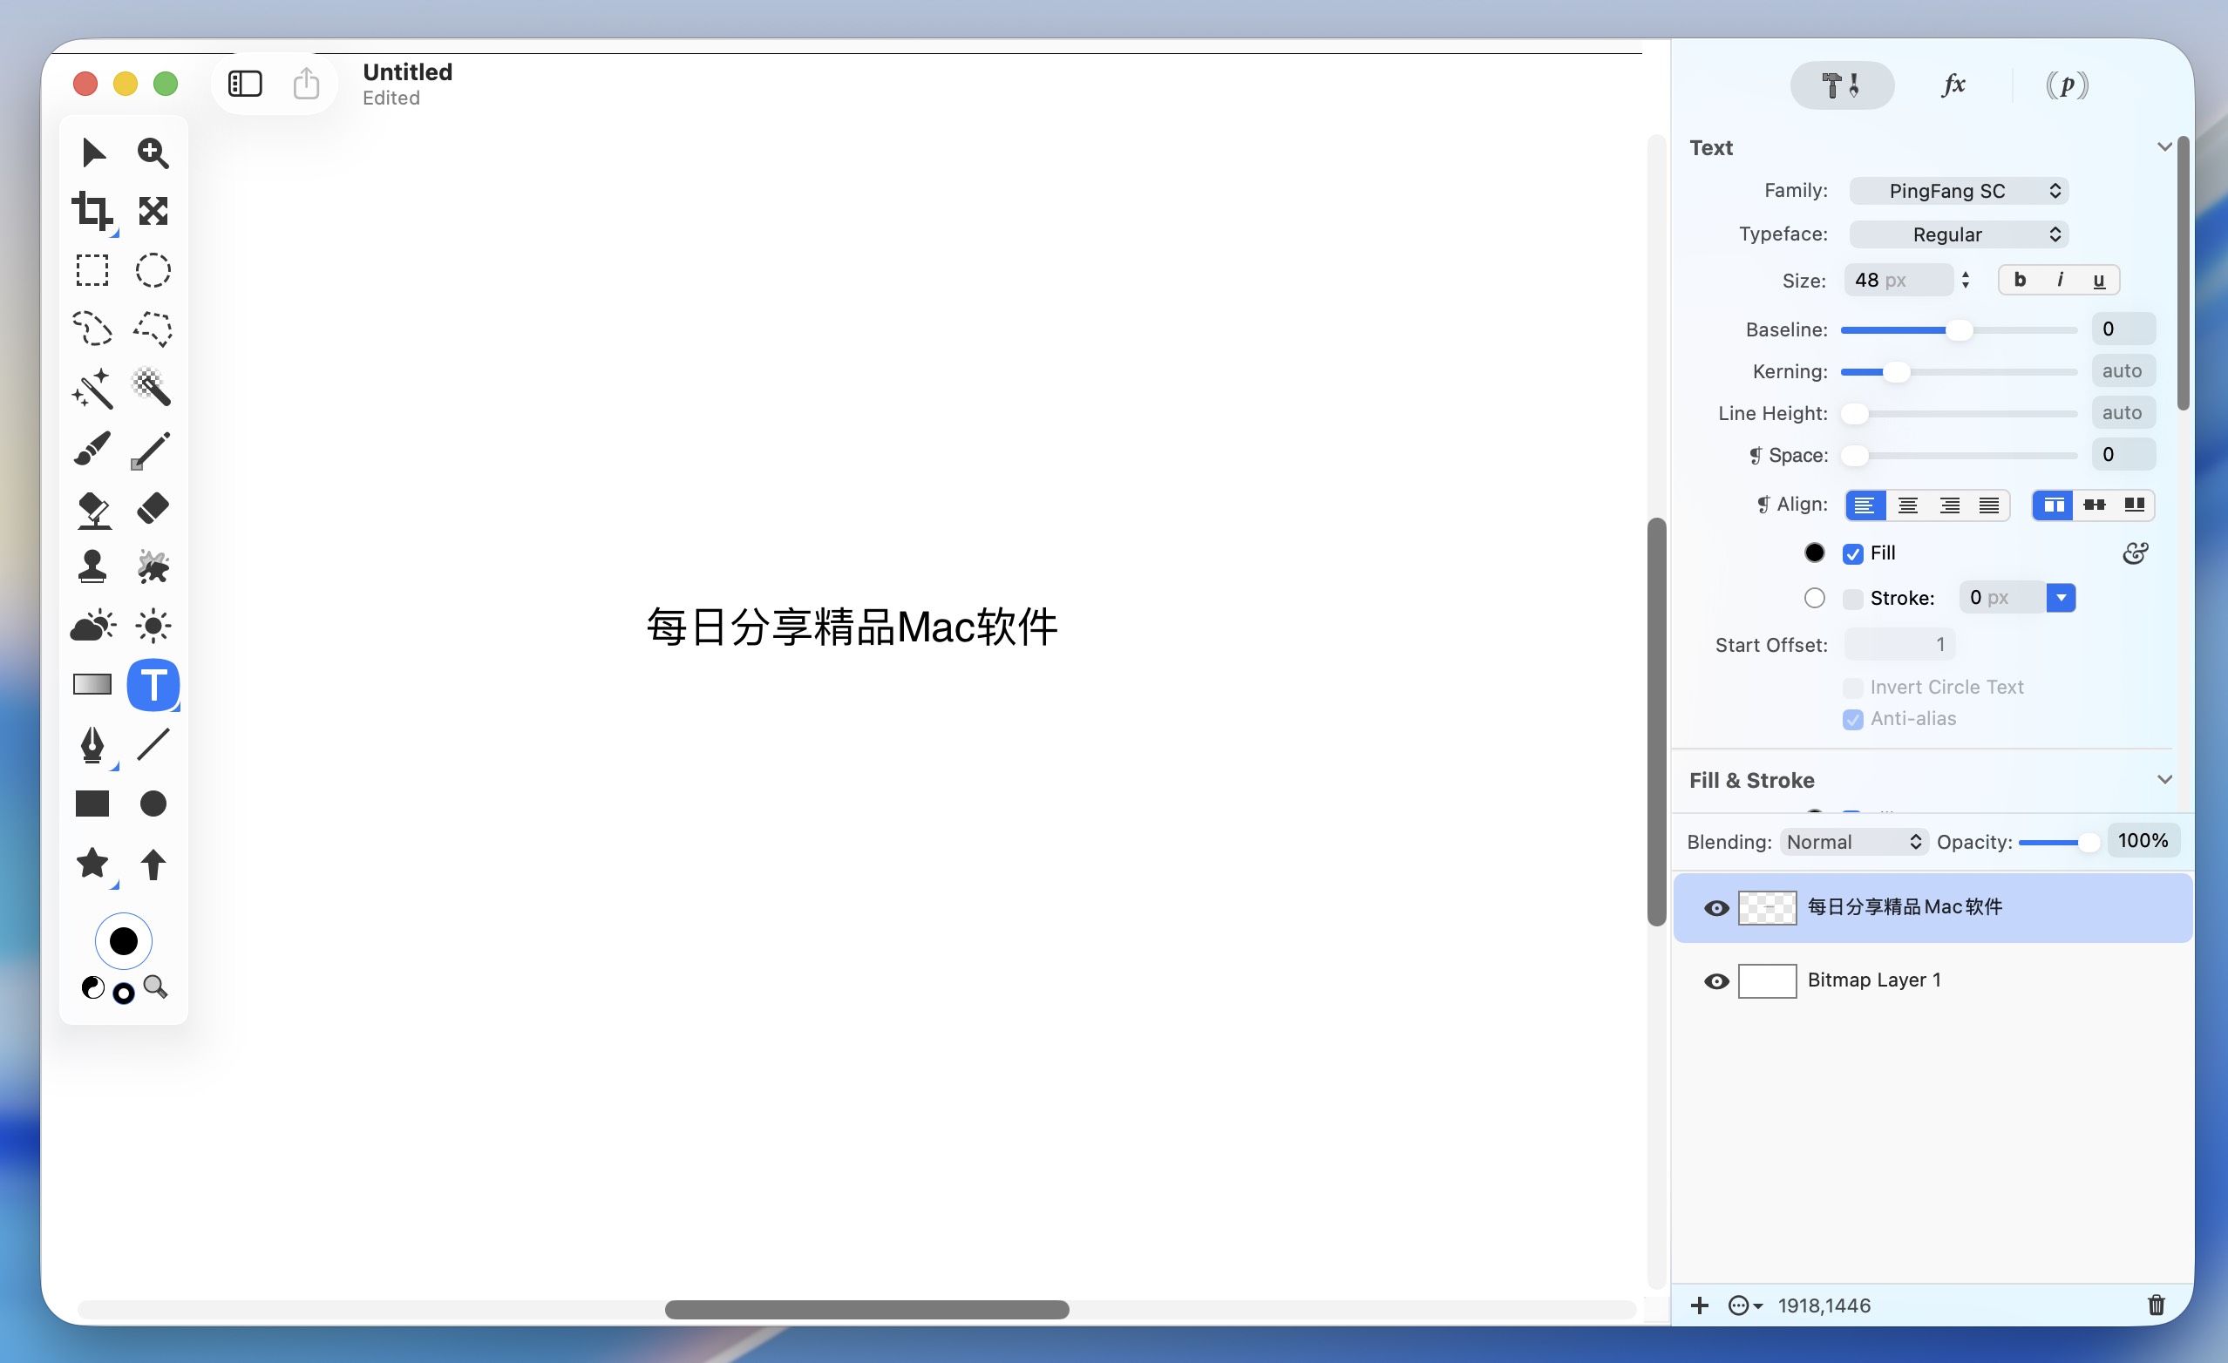
Task: Open the Blending mode dropdown
Action: [1853, 842]
